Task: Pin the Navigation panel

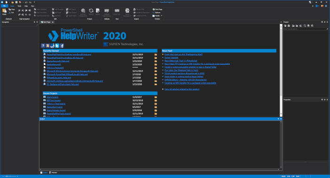Action: pyautogui.click(x=34, y=22)
